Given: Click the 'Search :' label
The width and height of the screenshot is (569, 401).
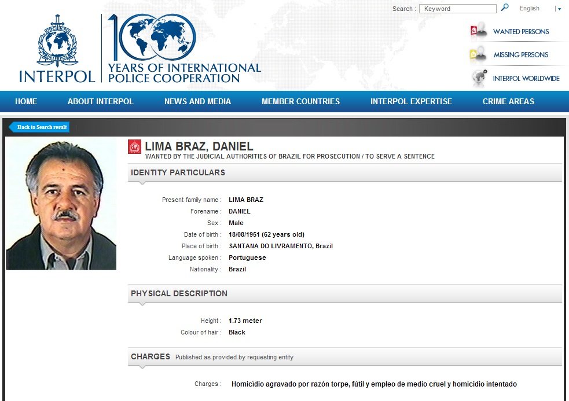Looking at the screenshot, I should (404, 9).
